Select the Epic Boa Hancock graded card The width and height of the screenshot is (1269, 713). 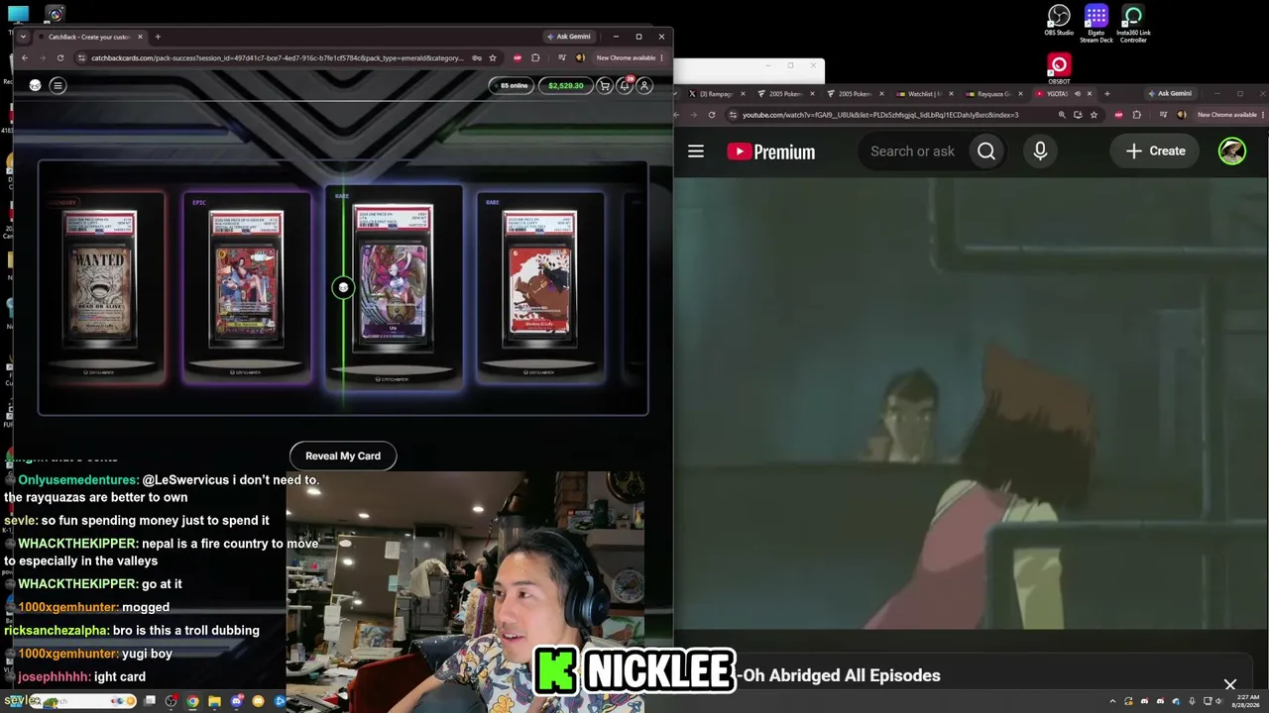click(246, 279)
